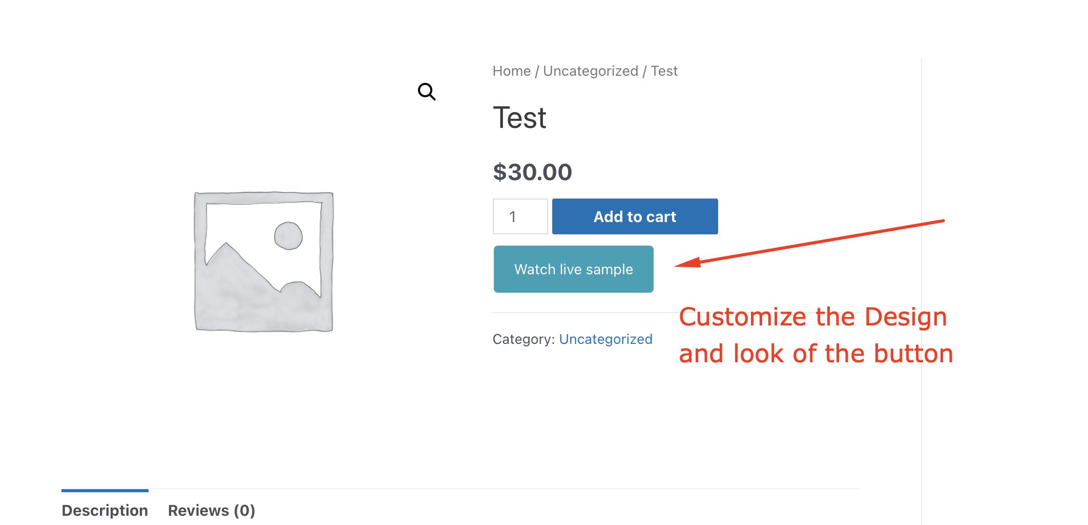The image size is (1088, 525).
Task: Go to Home in the breadcrumb
Action: (511, 71)
